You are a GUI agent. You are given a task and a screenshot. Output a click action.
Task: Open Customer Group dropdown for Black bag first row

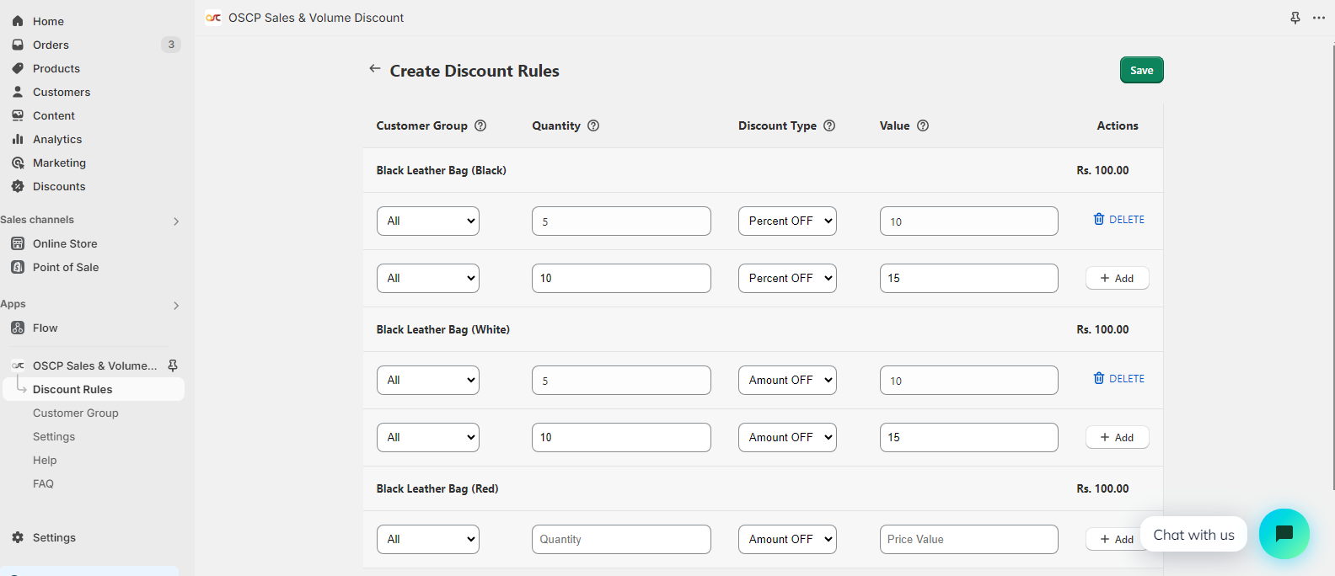pyautogui.click(x=428, y=221)
